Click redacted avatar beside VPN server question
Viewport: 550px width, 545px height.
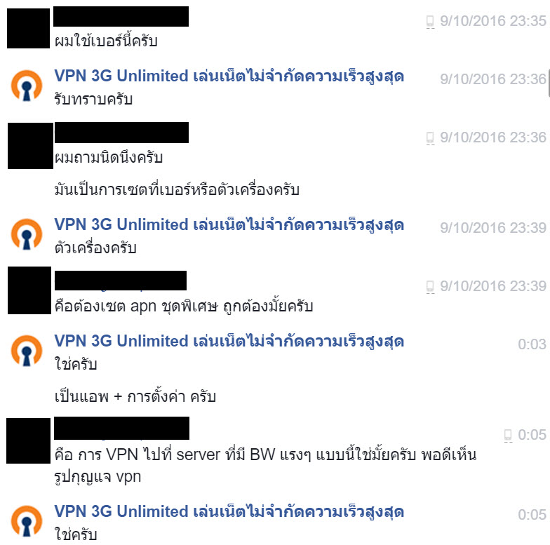pos(28,440)
